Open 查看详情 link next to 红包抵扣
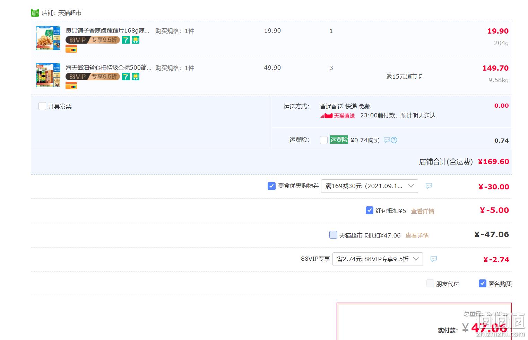 click(x=423, y=211)
